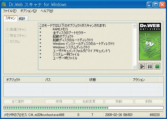Click the status bar value 7
This screenshot has height=119, width=167.
(x=92, y=115)
